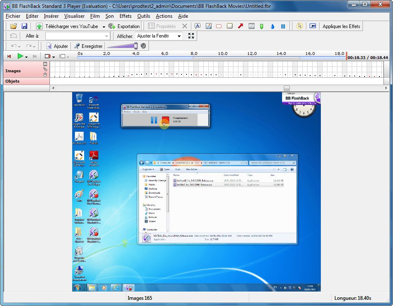Click the blue picture-in-picture window icon

click(313, 26)
